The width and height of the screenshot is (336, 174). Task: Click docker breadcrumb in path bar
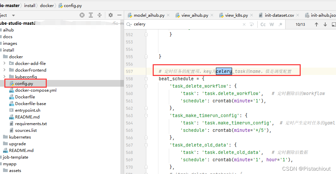[x=47, y=6]
